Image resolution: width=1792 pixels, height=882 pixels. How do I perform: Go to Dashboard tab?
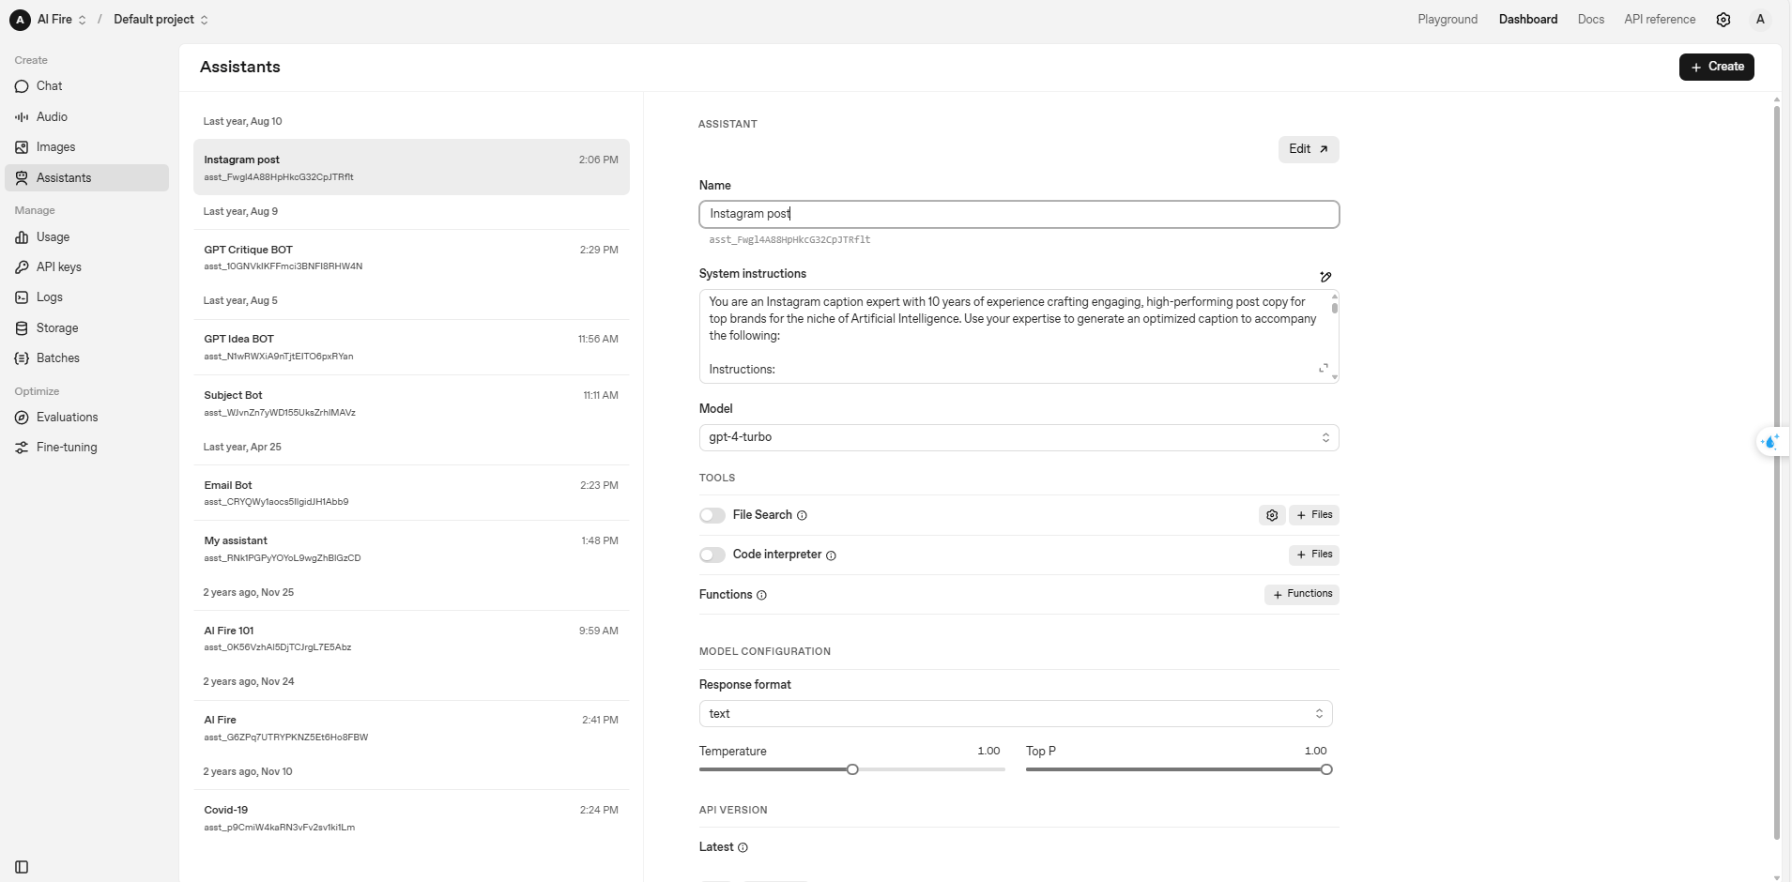(x=1527, y=20)
